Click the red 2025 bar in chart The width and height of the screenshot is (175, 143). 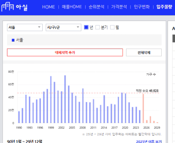point(143,108)
